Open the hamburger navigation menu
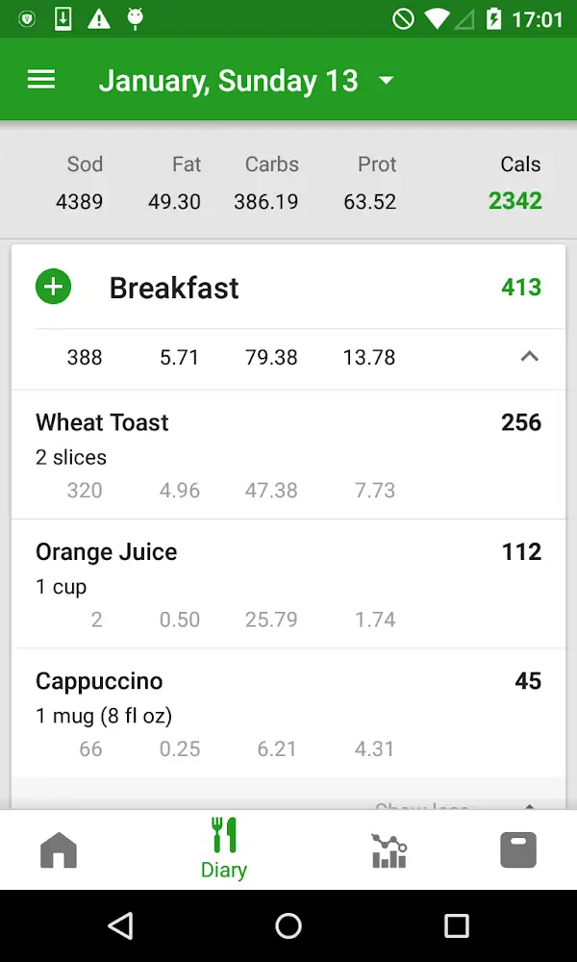 point(41,80)
